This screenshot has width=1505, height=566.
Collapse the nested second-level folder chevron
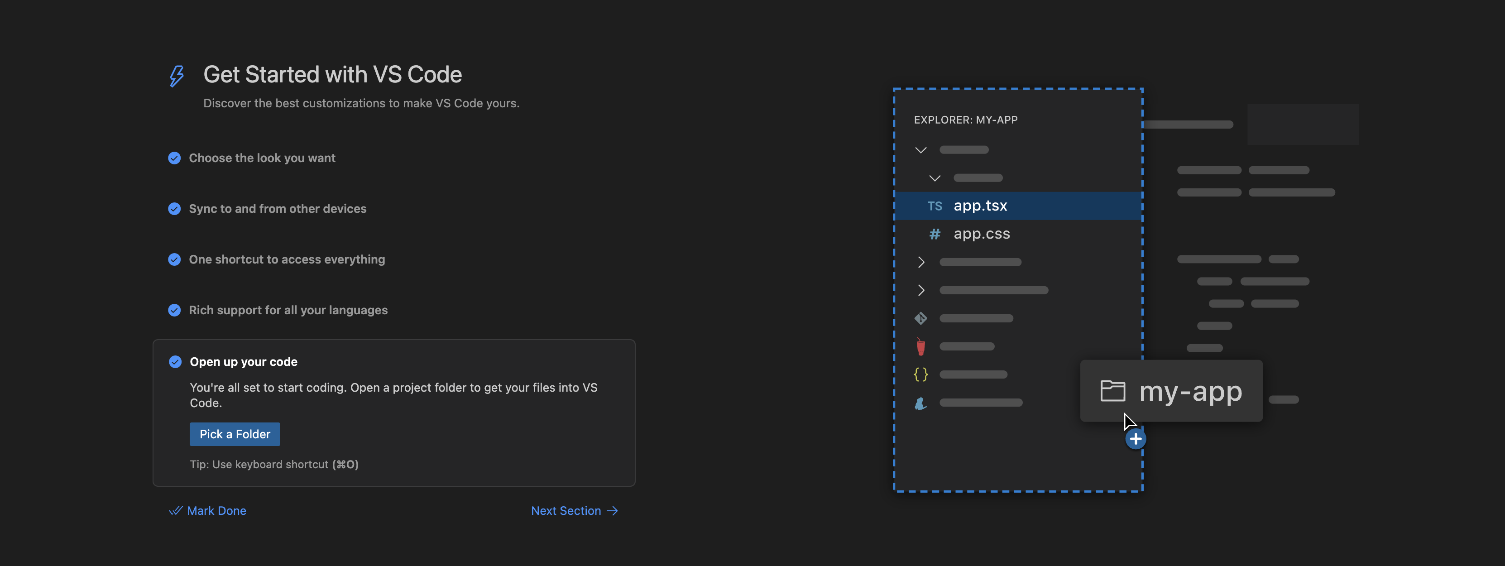click(x=934, y=178)
